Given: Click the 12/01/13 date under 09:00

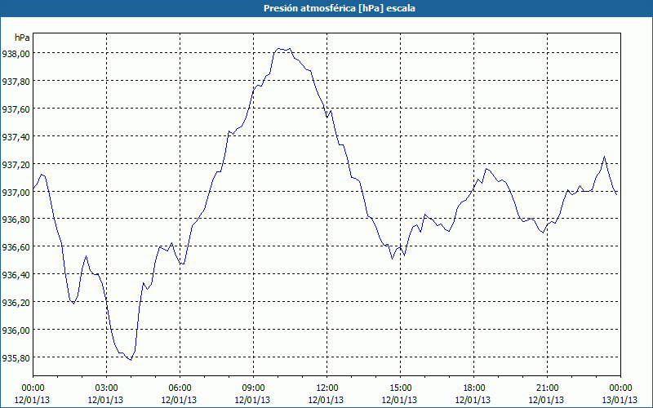Looking at the screenshot, I should coord(253,400).
